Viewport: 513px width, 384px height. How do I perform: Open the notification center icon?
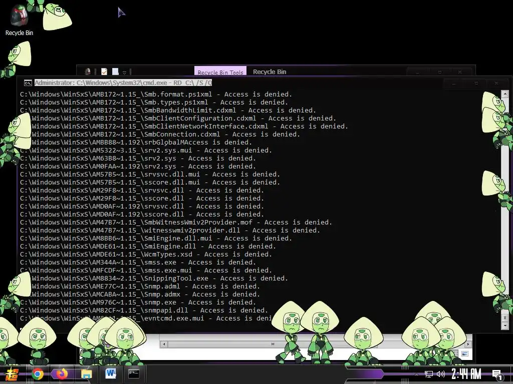[x=497, y=375]
